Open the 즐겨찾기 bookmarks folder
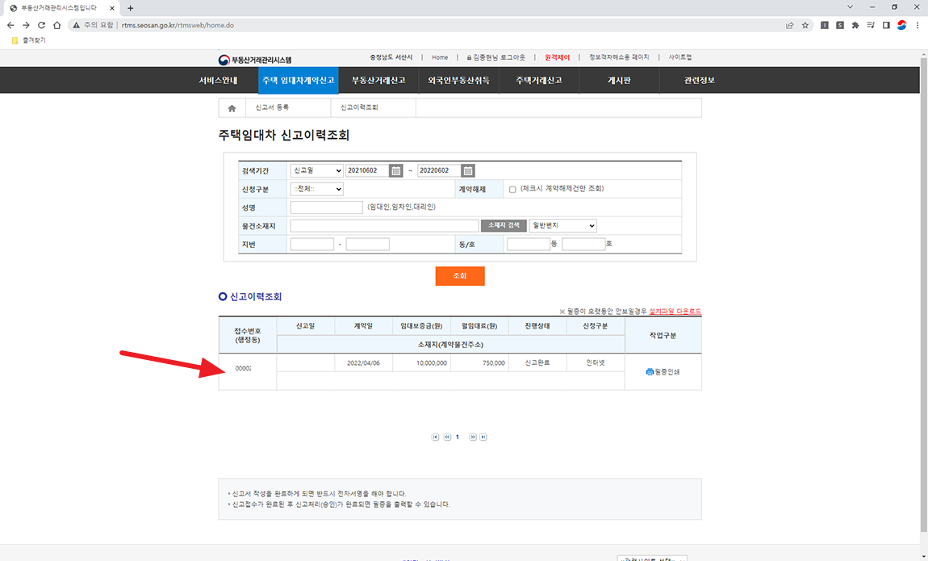This screenshot has width=928, height=561. pyautogui.click(x=27, y=40)
